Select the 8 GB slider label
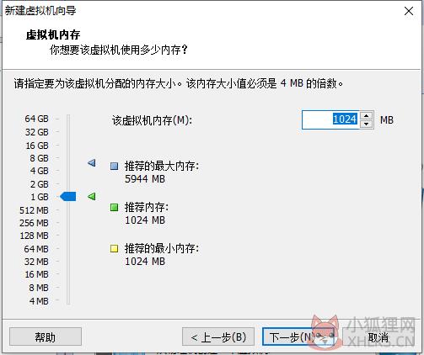Image resolution: width=424 pixels, height=355 pixels. click(x=39, y=158)
